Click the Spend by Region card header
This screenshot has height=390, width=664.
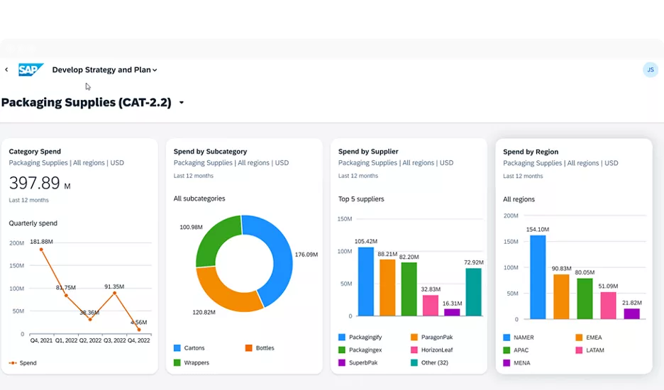pyautogui.click(x=531, y=152)
